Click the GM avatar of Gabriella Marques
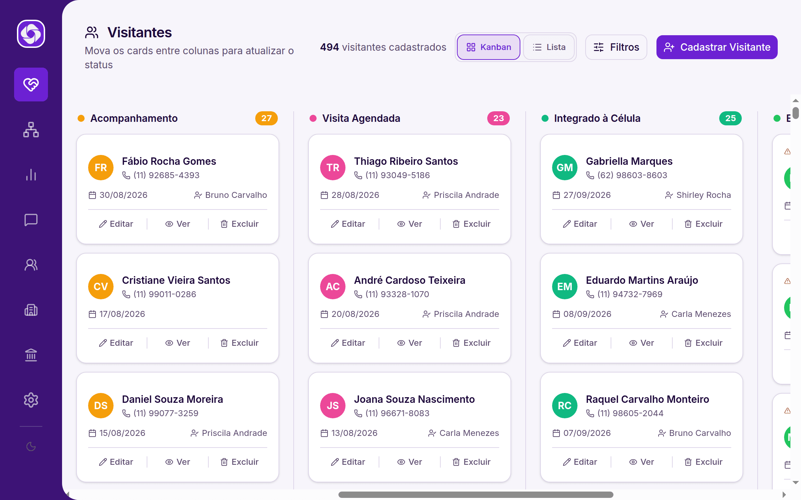 pyautogui.click(x=565, y=168)
